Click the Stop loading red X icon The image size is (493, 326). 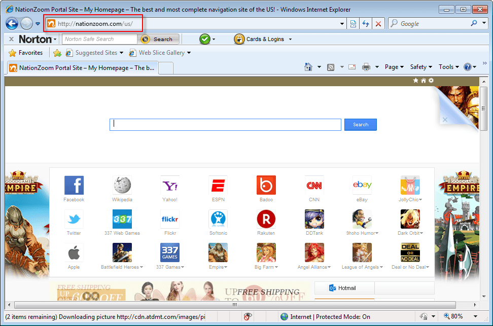pos(378,24)
